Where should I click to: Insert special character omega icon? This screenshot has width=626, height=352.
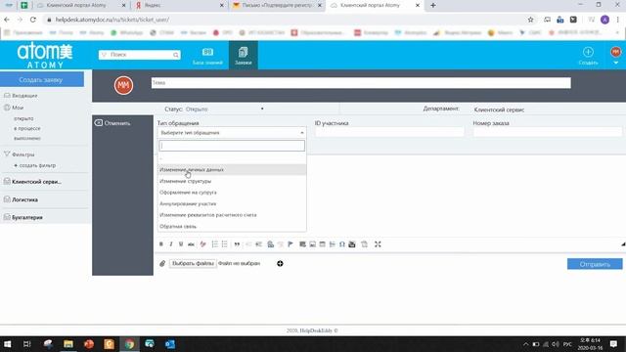tap(342, 244)
